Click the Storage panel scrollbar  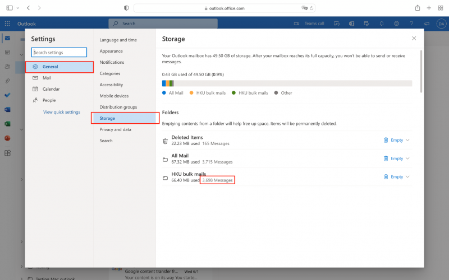tap(421, 72)
